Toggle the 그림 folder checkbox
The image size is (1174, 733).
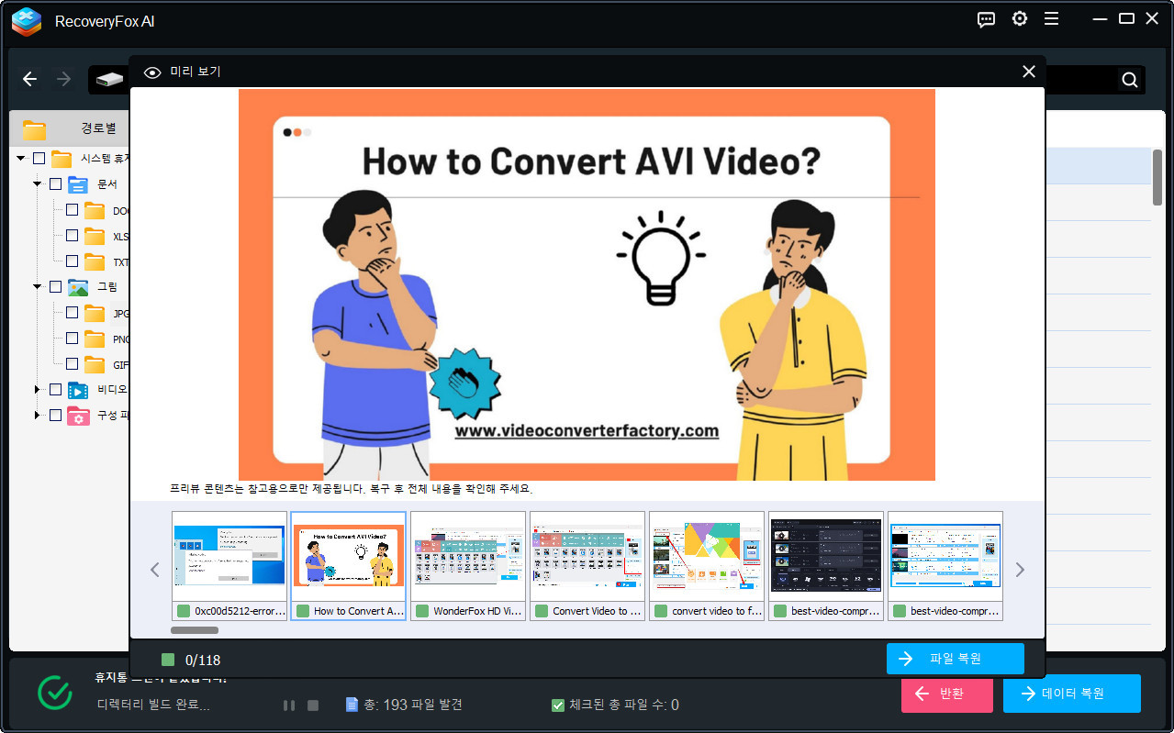click(55, 287)
